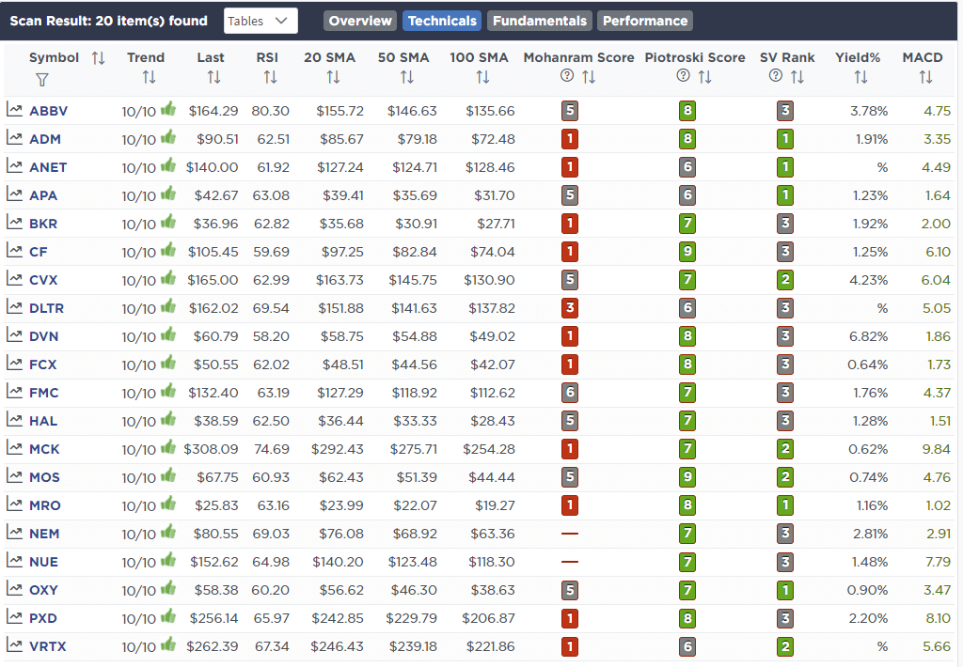Switch to the Fundamentals tab

[x=539, y=21]
